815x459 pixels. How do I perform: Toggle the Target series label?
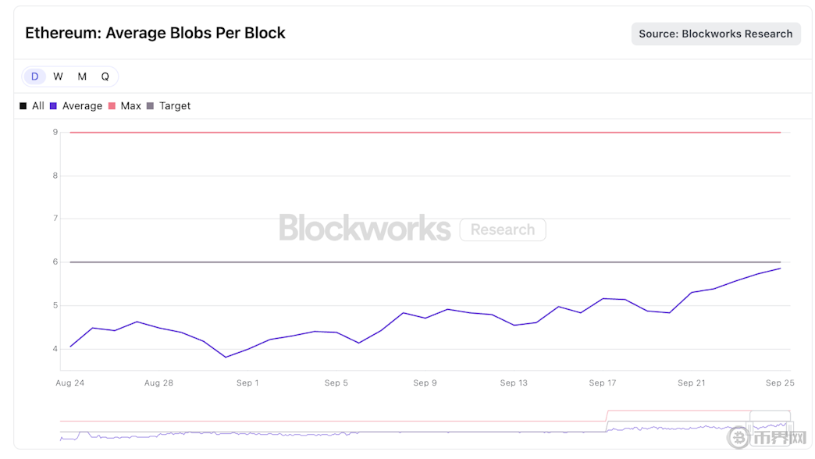pyautogui.click(x=175, y=106)
